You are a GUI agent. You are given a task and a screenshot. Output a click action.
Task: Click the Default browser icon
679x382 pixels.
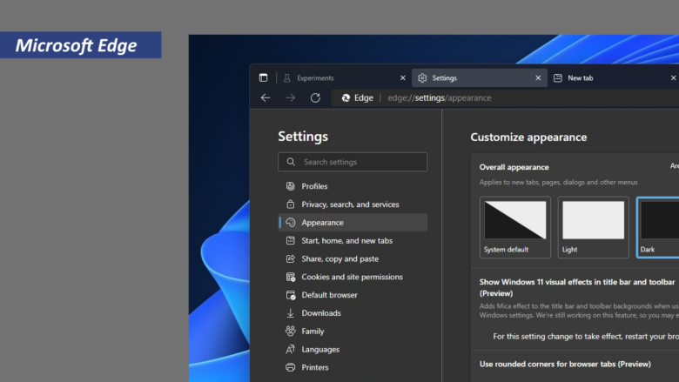click(x=291, y=295)
